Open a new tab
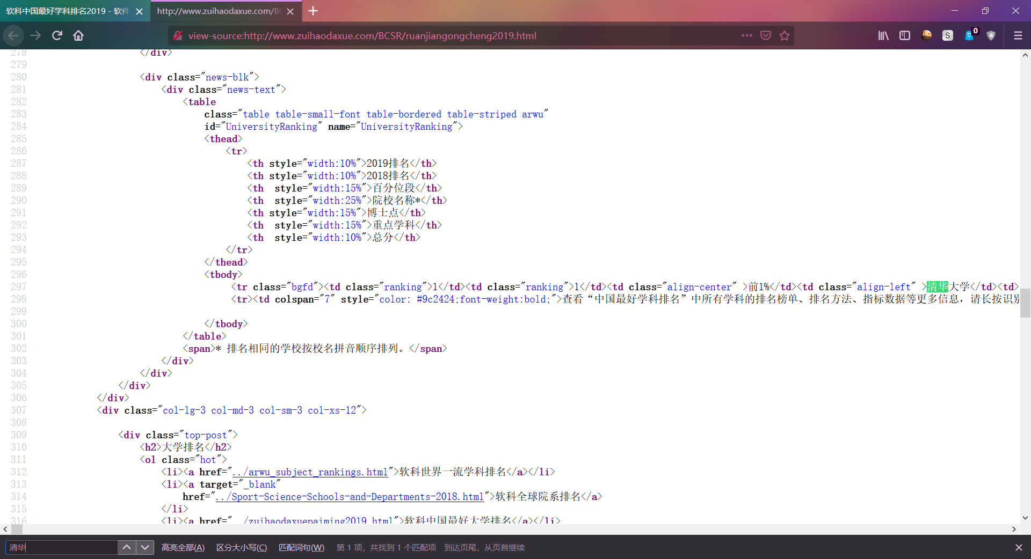Viewport: 1031px width, 559px height. click(x=313, y=11)
